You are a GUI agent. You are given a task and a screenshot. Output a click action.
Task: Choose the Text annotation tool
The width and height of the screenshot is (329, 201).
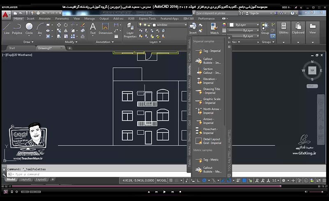(93, 28)
